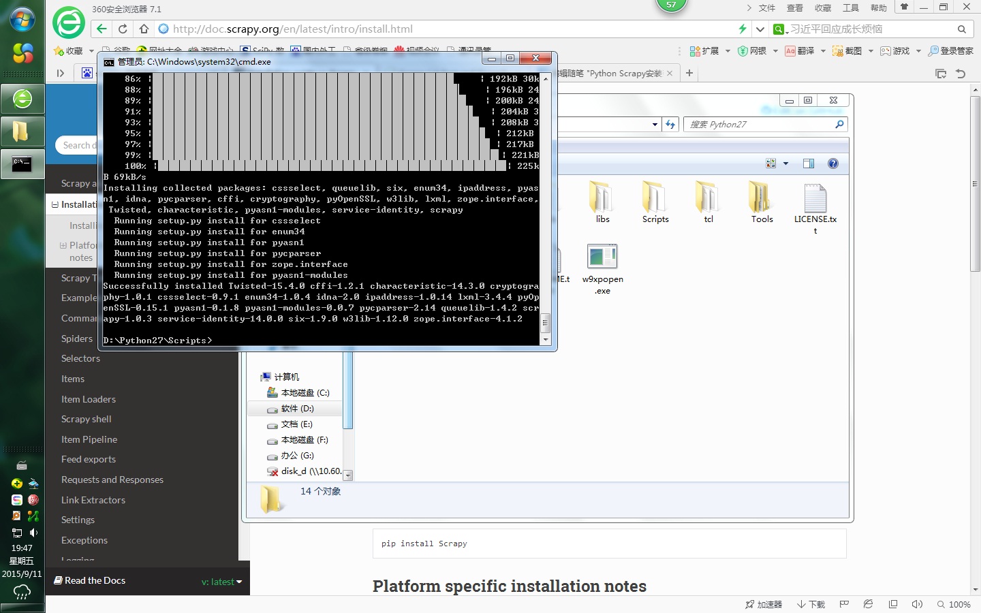
Task: Click 登录管家 login manager
Action: (951, 51)
